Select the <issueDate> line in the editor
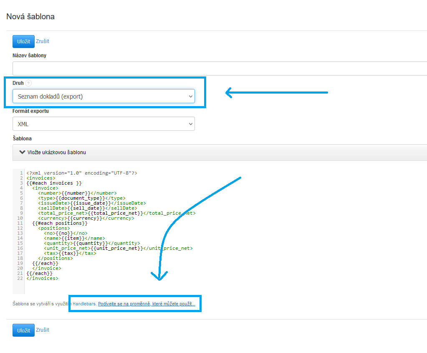The width and height of the screenshot is (427, 353). click(x=92, y=203)
